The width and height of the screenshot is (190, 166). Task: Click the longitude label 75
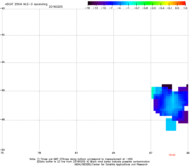pos(2,153)
